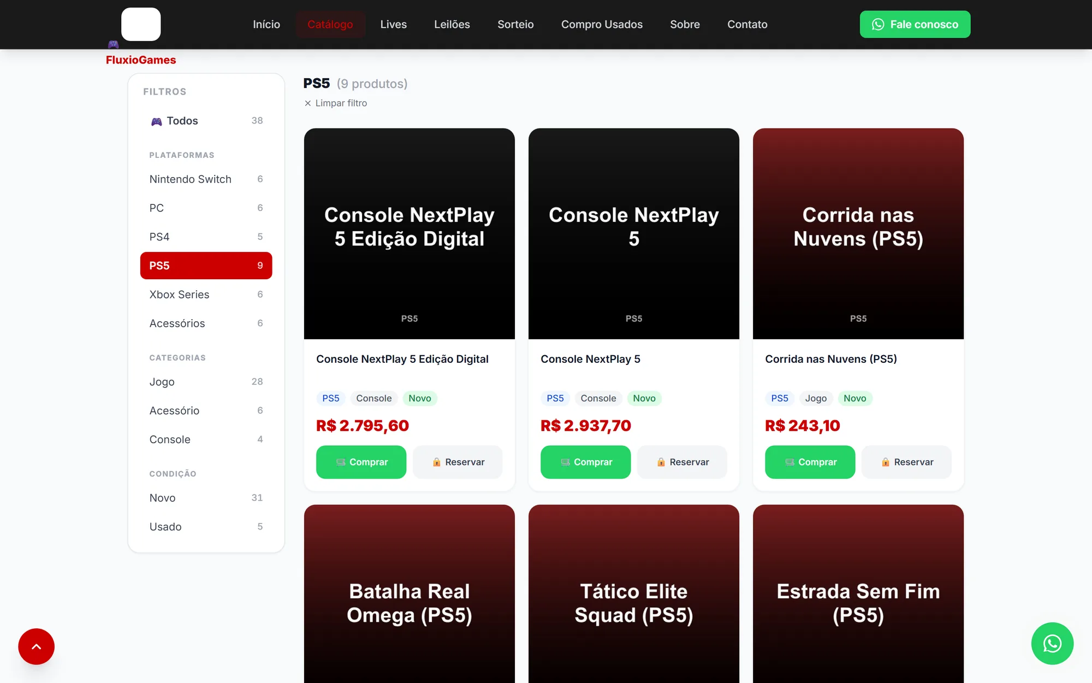
Task: Click the Fale conosco button
Action: 915,24
